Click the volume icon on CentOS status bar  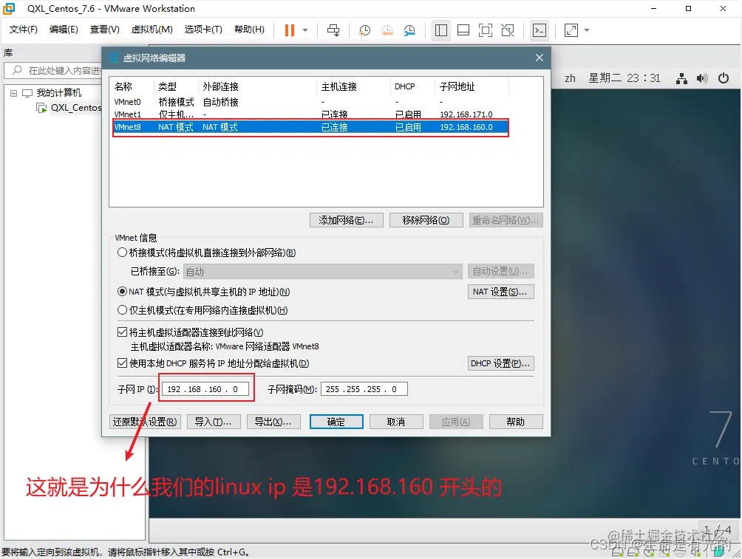click(x=702, y=78)
